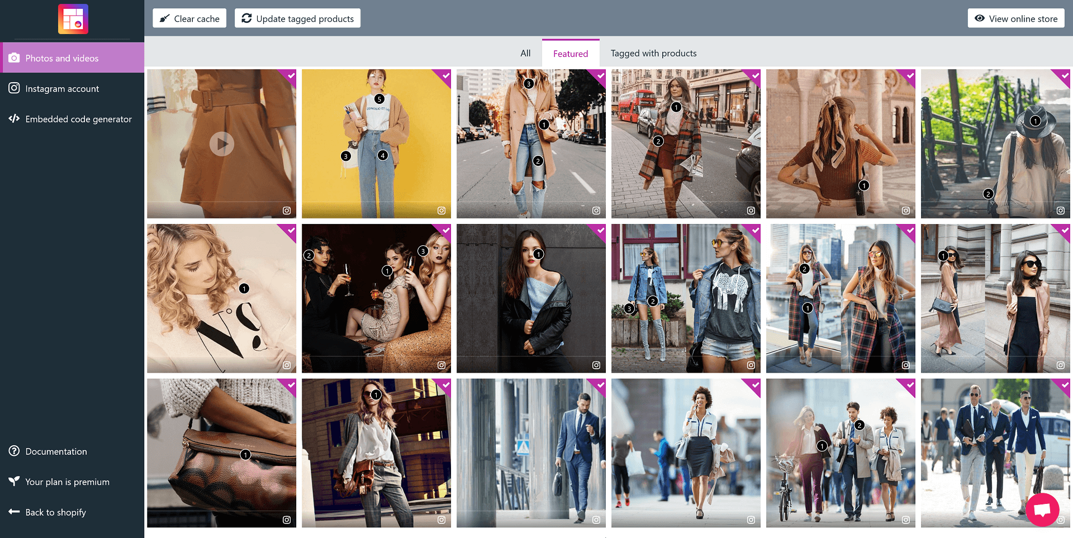The image size is (1073, 538).
Task: Switch to the All tab
Action: [525, 54]
